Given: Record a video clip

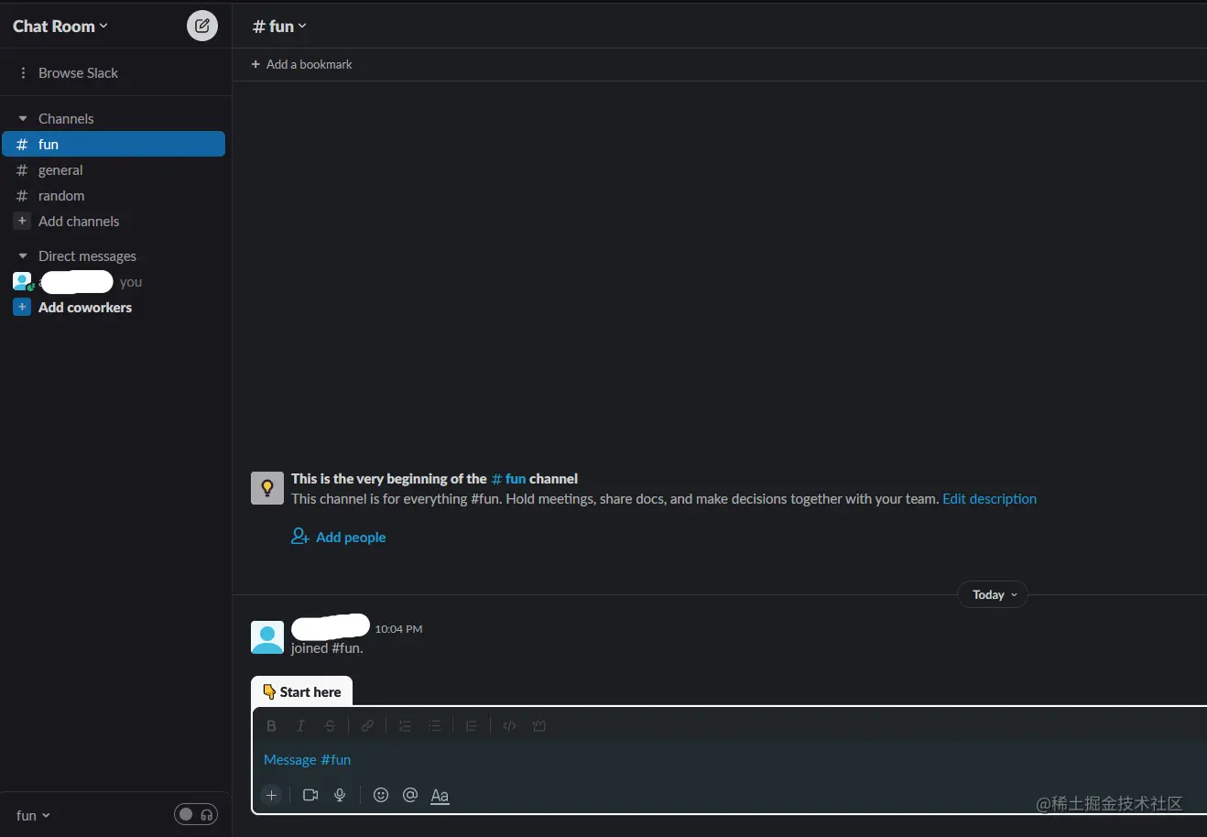Looking at the screenshot, I should (x=310, y=796).
